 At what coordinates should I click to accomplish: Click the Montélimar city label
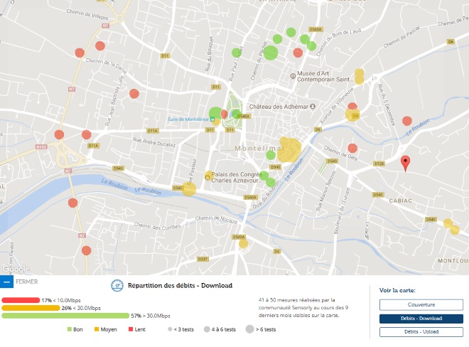pos(259,148)
